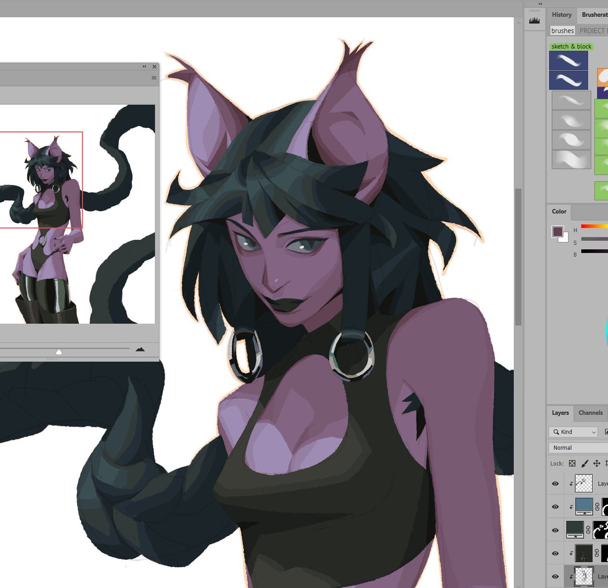The image size is (608, 588).
Task: Click the Saturation slider bar
Action: (x=594, y=239)
